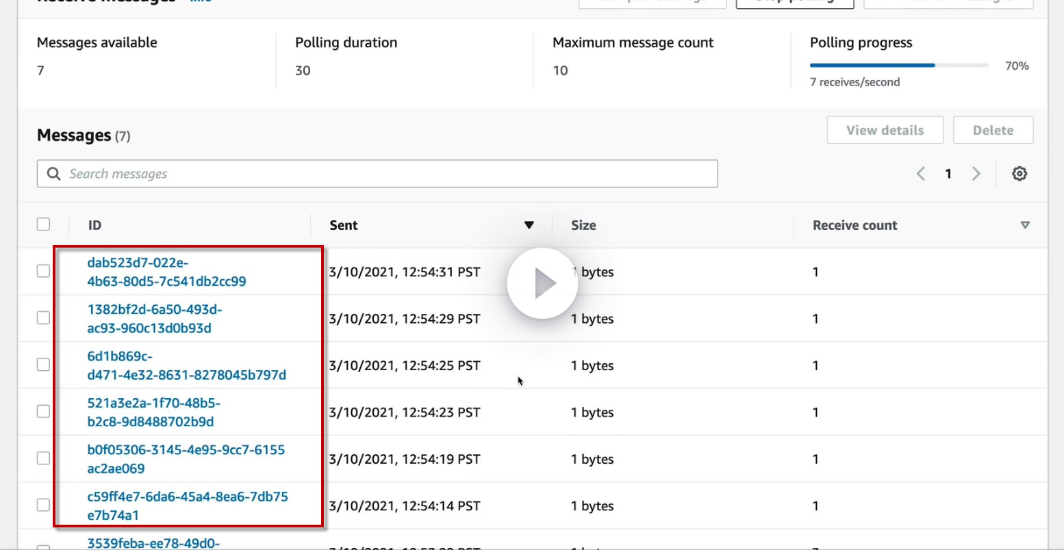Go to next page of messages
Screen dimensions: 1064x550
pyautogui.click(x=976, y=174)
